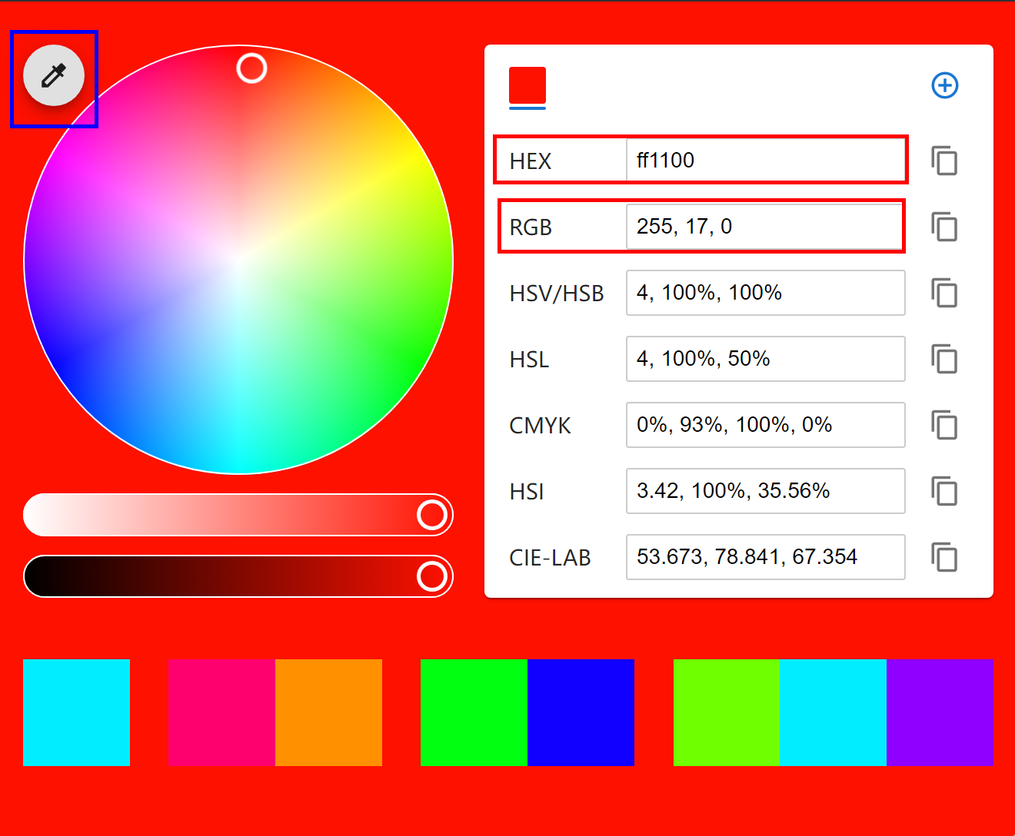Choose the purple swatch in bottom palette

(x=940, y=712)
